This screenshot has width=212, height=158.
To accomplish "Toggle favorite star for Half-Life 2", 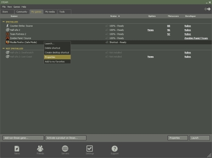I will [x=107, y=30].
